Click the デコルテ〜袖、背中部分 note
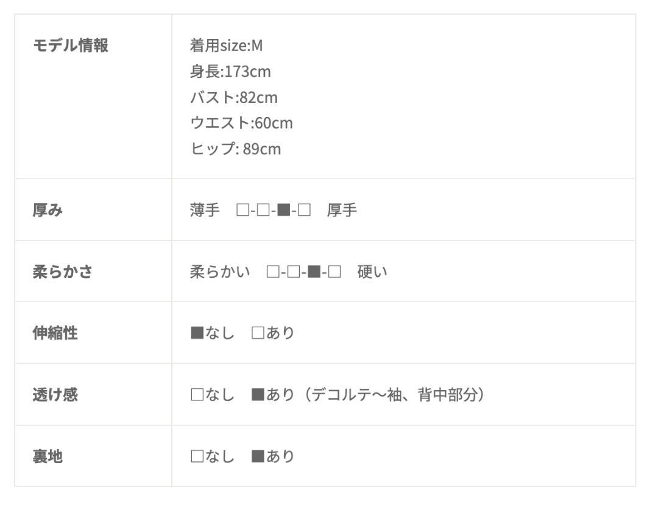 (x=395, y=394)
